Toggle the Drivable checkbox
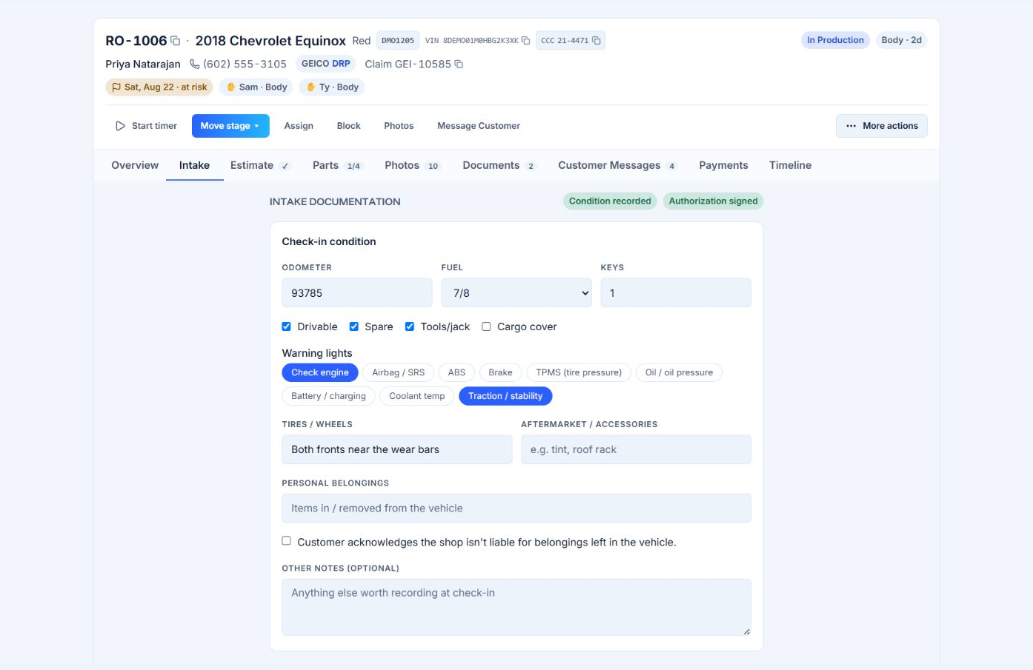This screenshot has width=1033, height=670. (x=286, y=326)
